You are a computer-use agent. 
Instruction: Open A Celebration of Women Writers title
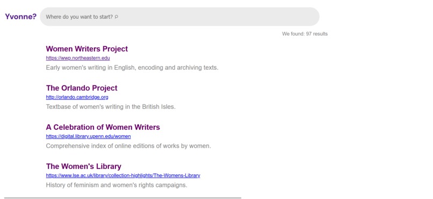[x=103, y=127]
